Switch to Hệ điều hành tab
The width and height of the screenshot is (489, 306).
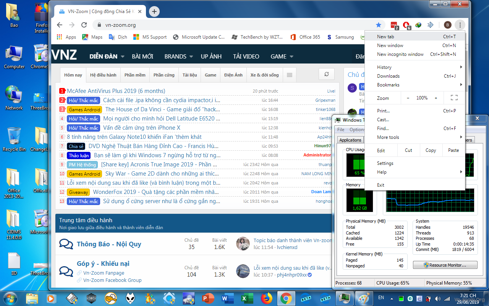coord(103,75)
